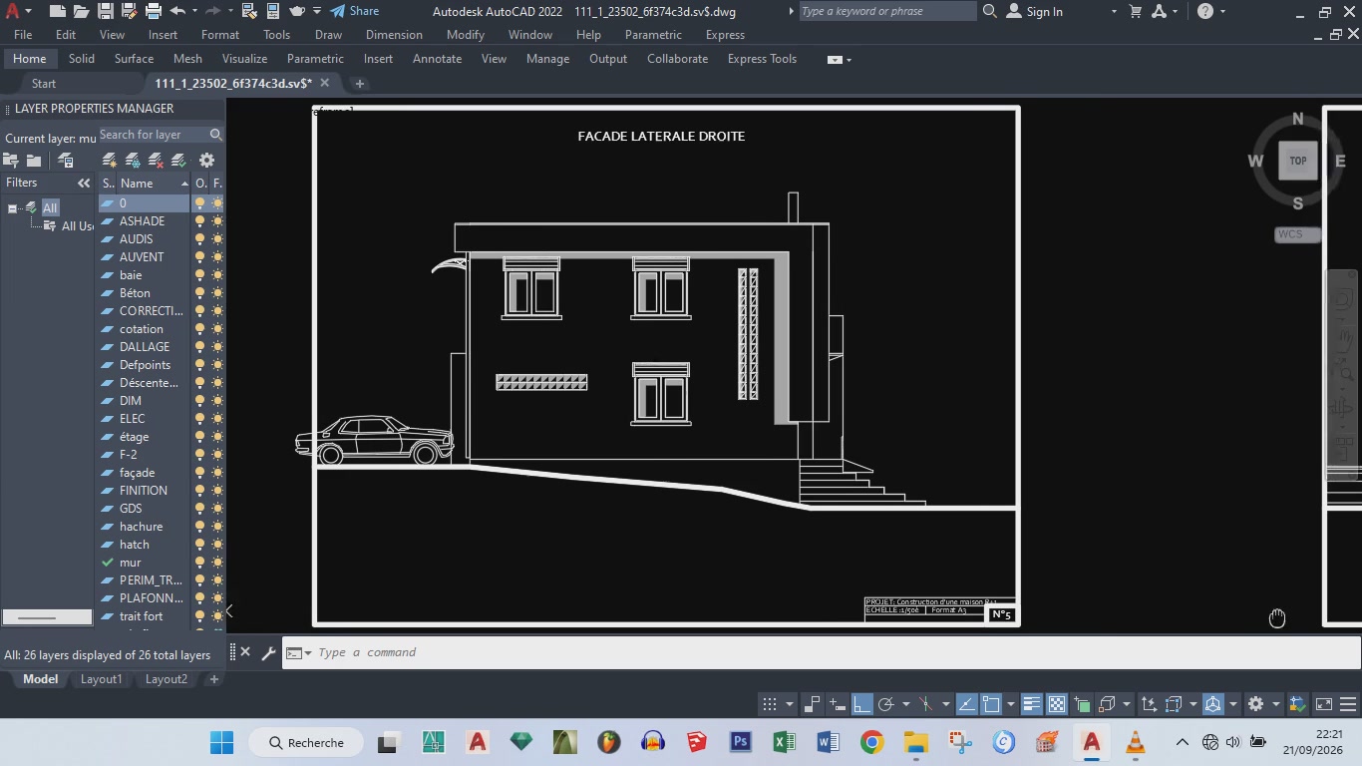Click the Delete Layer icon
1362x766 pixels.
(156, 160)
